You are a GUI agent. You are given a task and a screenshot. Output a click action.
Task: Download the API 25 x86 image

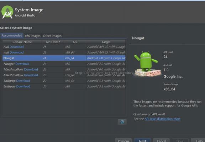[x=17, y=47]
